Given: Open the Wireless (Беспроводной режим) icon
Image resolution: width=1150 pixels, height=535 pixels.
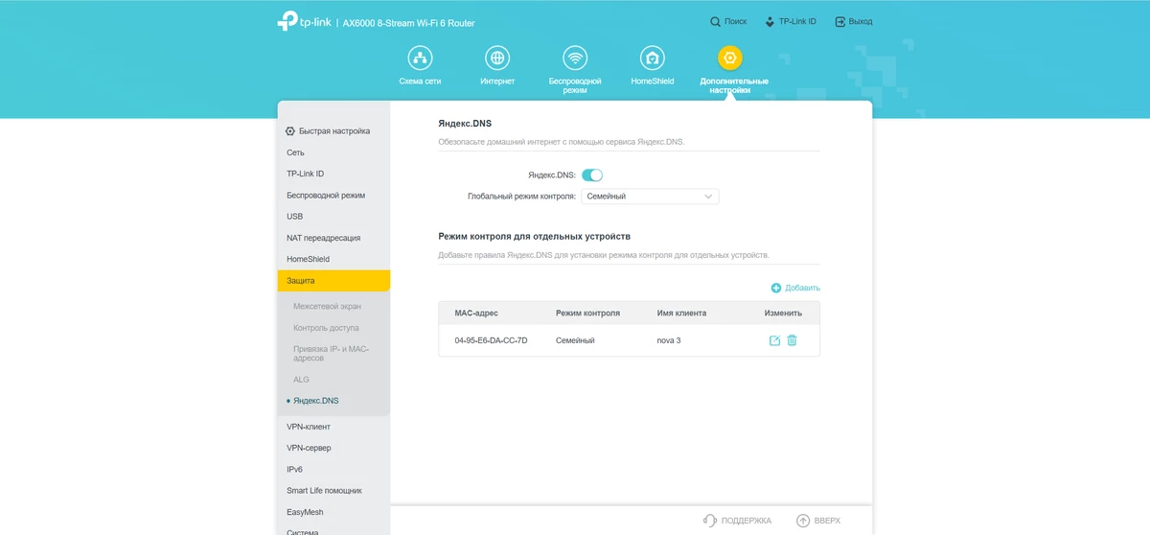Looking at the screenshot, I should 575,58.
